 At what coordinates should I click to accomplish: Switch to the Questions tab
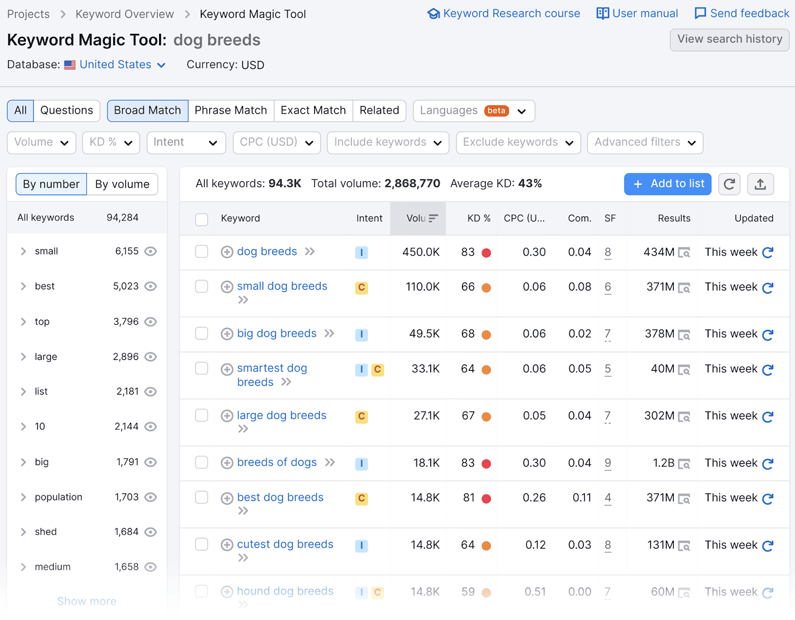(67, 110)
